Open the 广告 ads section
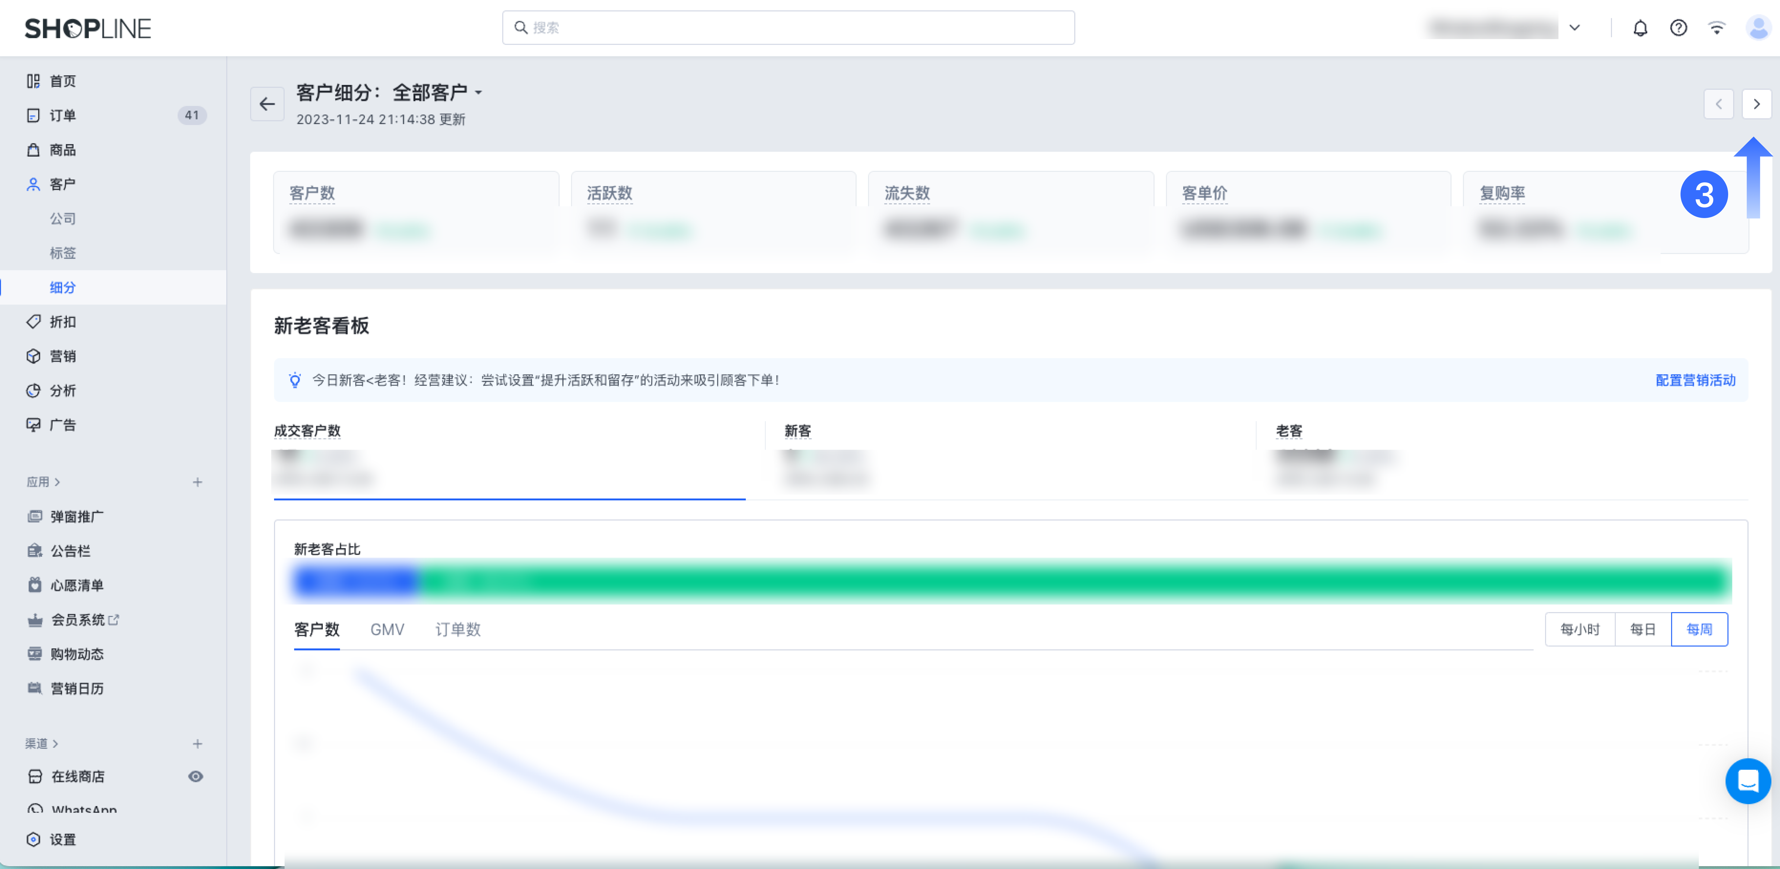1780x869 pixels. 62,425
